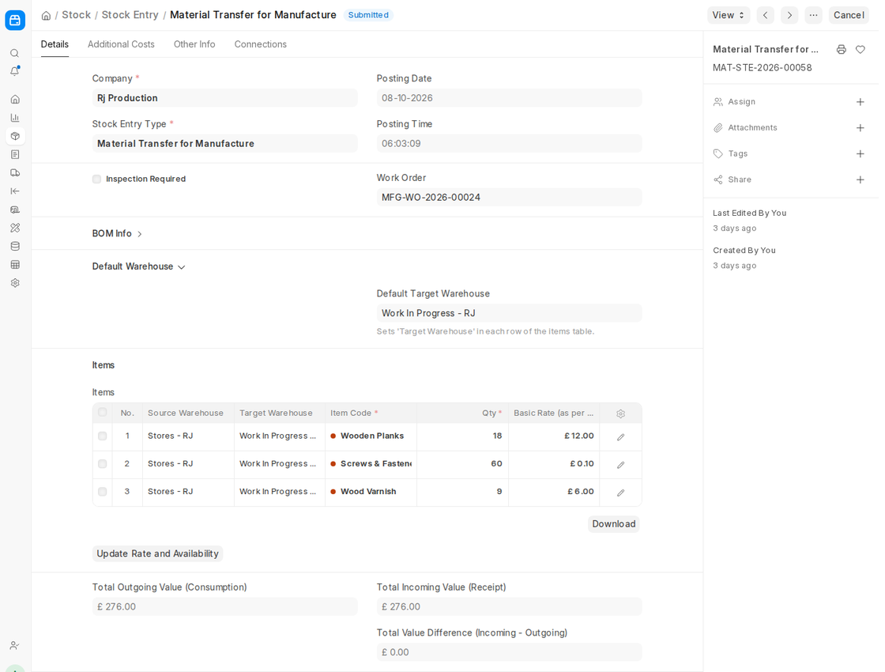Viewport: 885px width, 672px height.
Task: Click document ID MAT-STE-2026-00058
Action: [x=762, y=68]
